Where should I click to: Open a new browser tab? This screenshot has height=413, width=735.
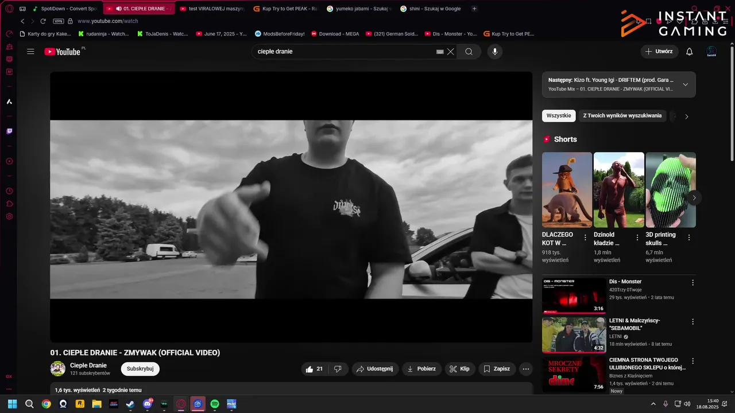tap(474, 9)
